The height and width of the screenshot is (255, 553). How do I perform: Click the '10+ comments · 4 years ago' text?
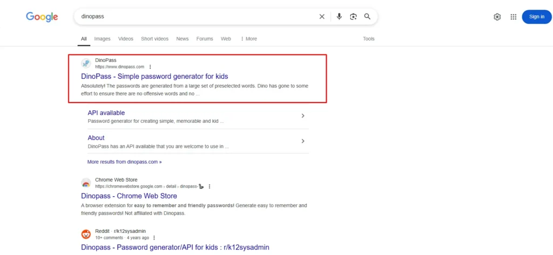click(x=122, y=238)
